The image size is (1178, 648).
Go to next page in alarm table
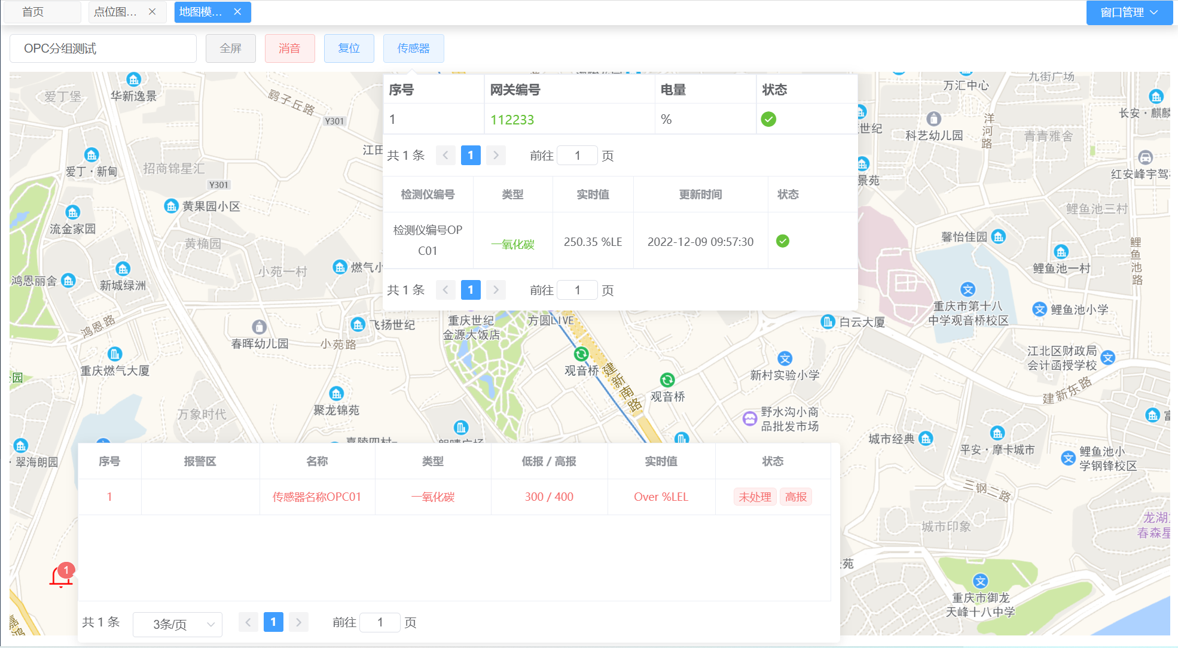[299, 622]
